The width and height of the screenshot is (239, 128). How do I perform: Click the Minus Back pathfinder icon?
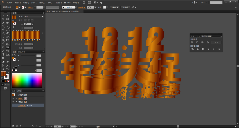pos(219,49)
